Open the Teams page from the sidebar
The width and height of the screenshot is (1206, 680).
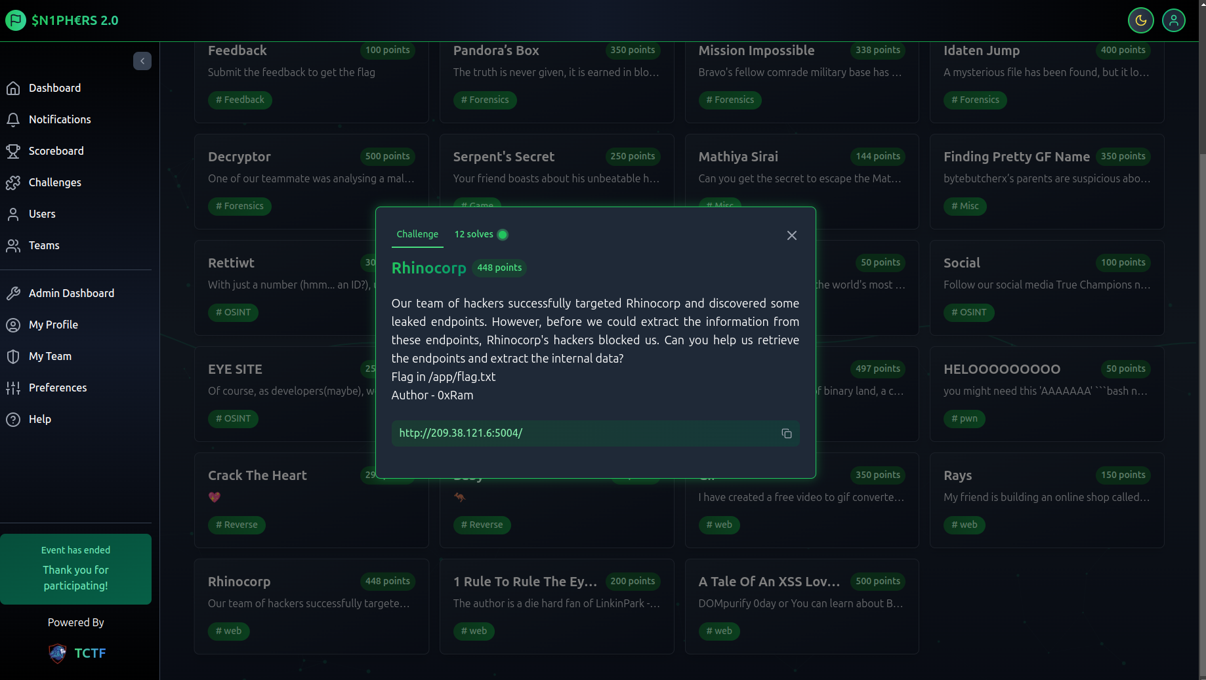pyautogui.click(x=43, y=245)
